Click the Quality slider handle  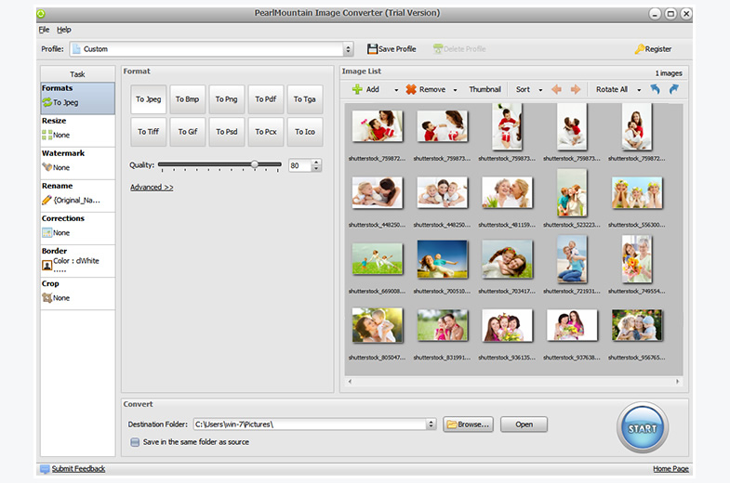(255, 165)
